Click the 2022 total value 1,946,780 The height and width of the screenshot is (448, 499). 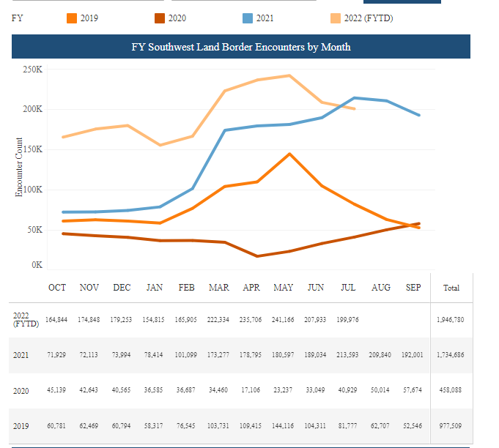coord(449,320)
